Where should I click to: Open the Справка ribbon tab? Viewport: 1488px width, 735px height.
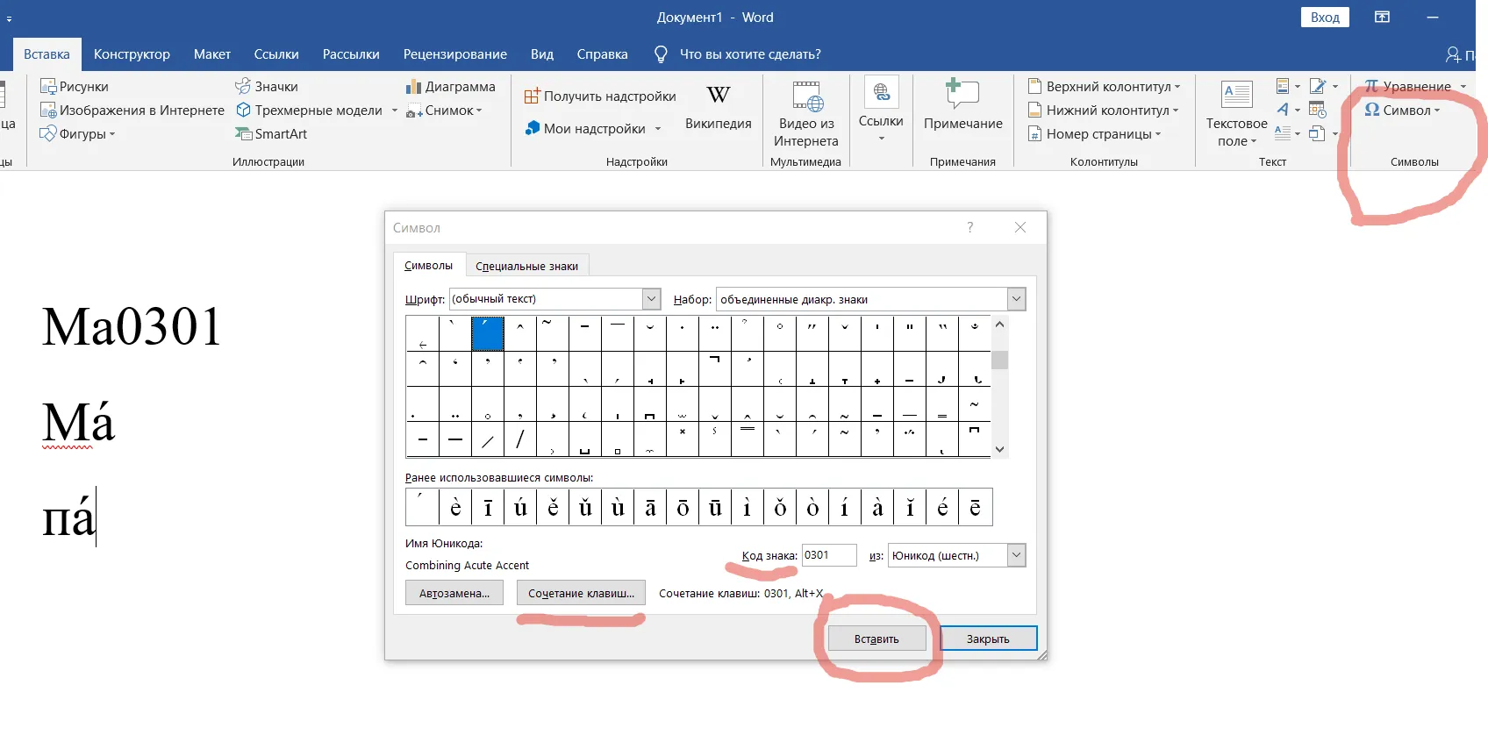[603, 54]
